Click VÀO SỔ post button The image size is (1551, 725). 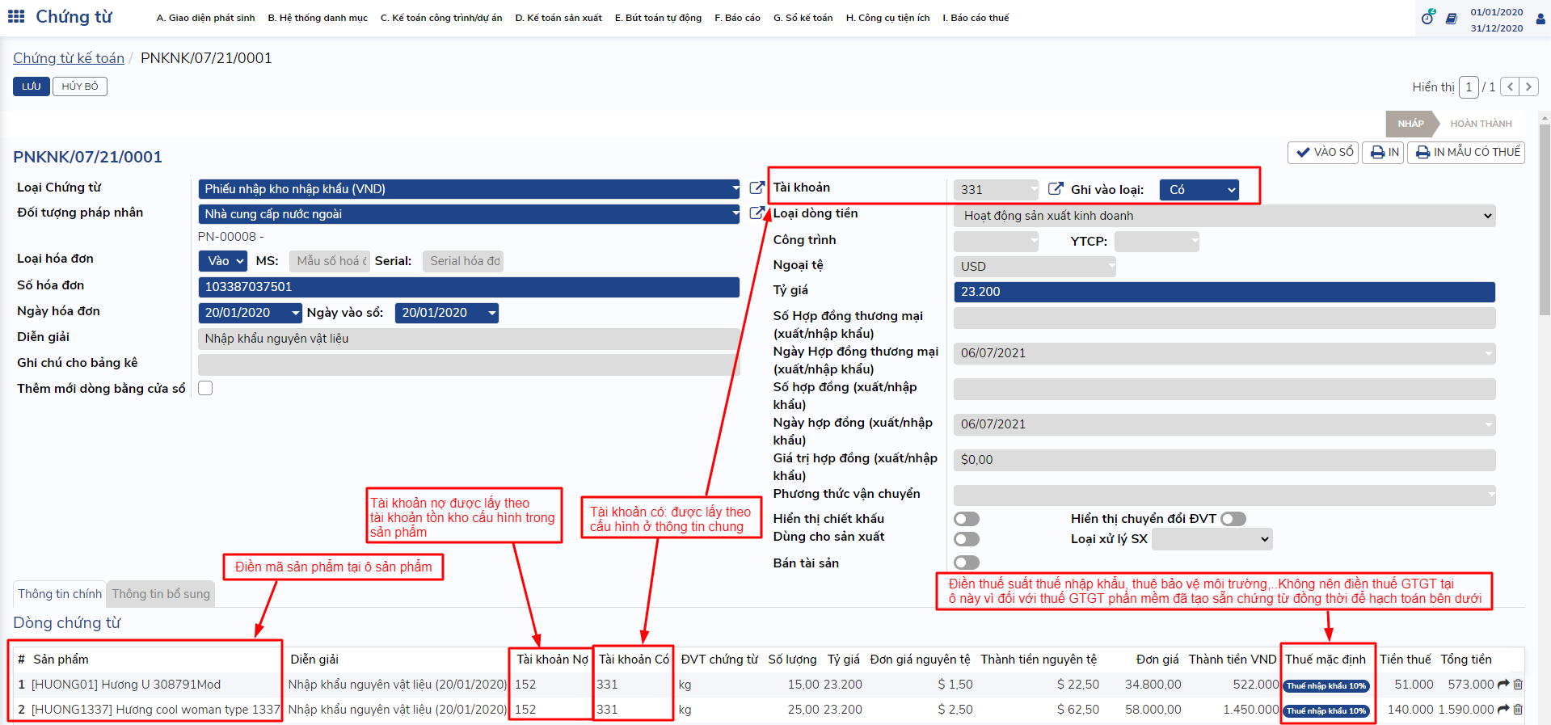coord(1323,152)
